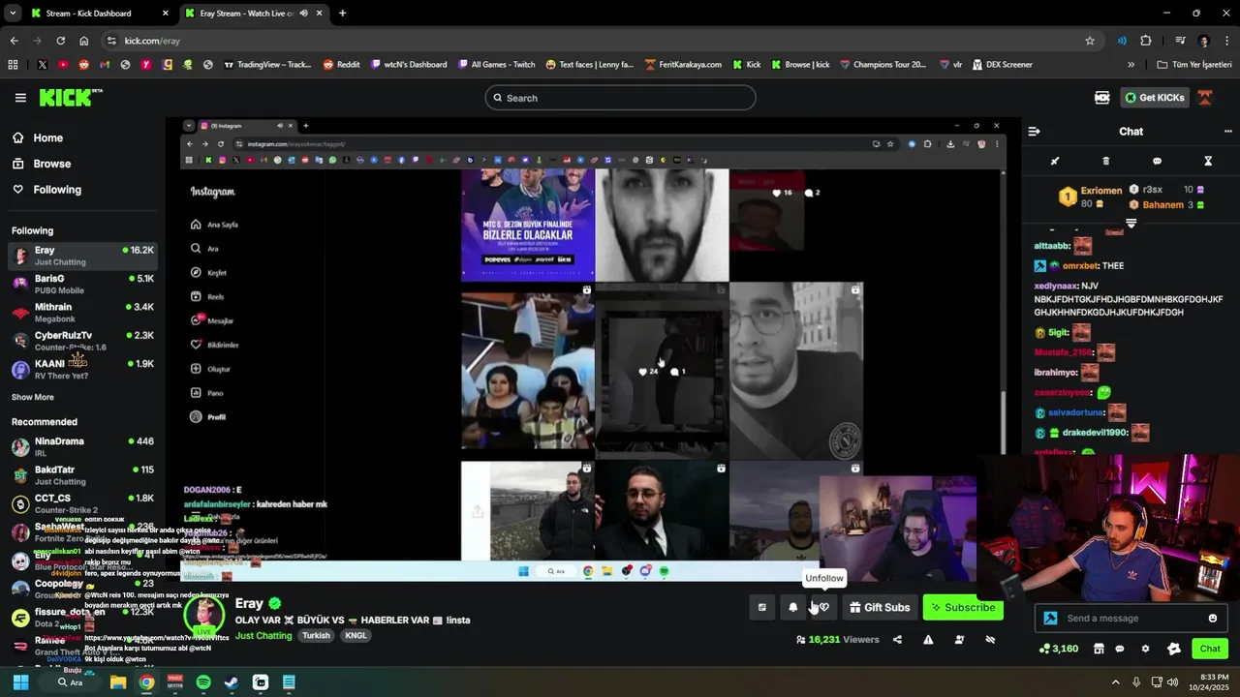Open the shop icon below chat input
This screenshot has width=1240, height=697.
pyautogui.click(x=1099, y=649)
